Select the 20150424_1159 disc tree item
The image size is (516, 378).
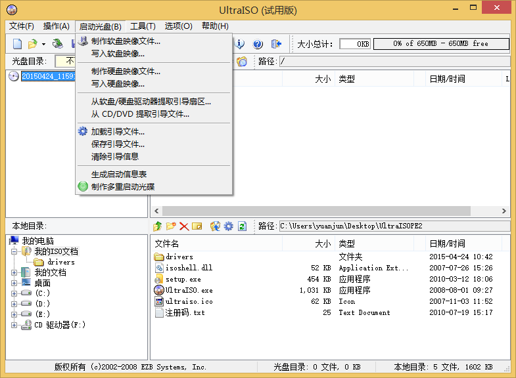point(49,76)
